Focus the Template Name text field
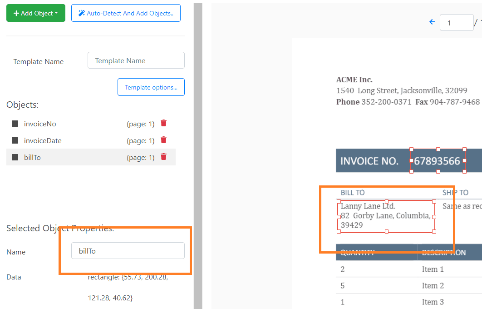The height and width of the screenshot is (309, 482). coord(136,60)
